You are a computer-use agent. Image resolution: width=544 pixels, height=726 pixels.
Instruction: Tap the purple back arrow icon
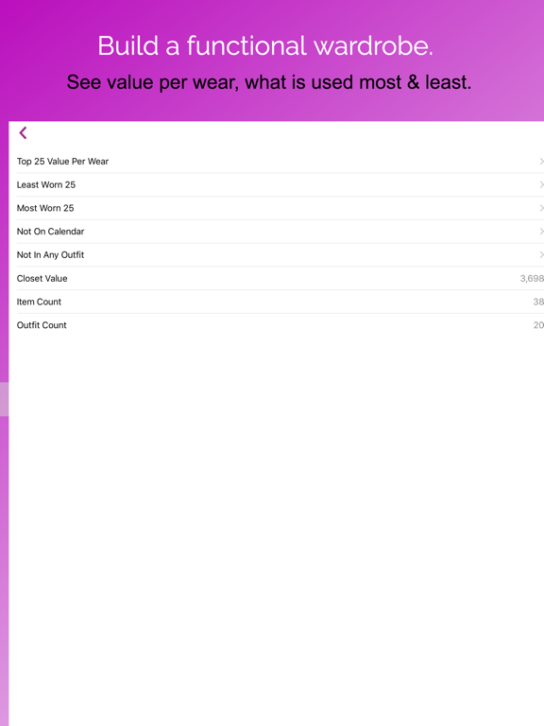pyautogui.click(x=23, y=133)
